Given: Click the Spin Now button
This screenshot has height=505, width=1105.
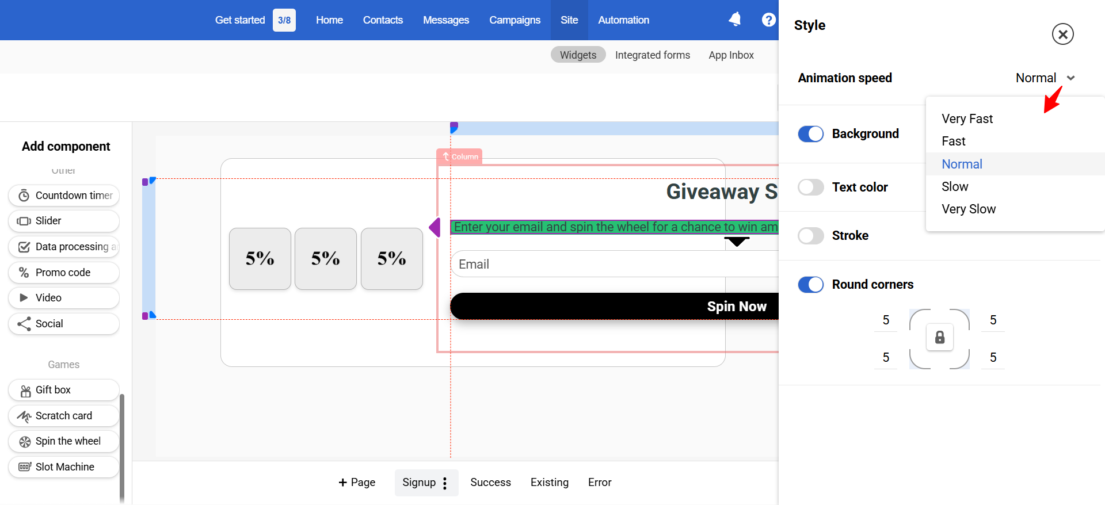Looking at the screenshot, I should (x=614, y=306).
